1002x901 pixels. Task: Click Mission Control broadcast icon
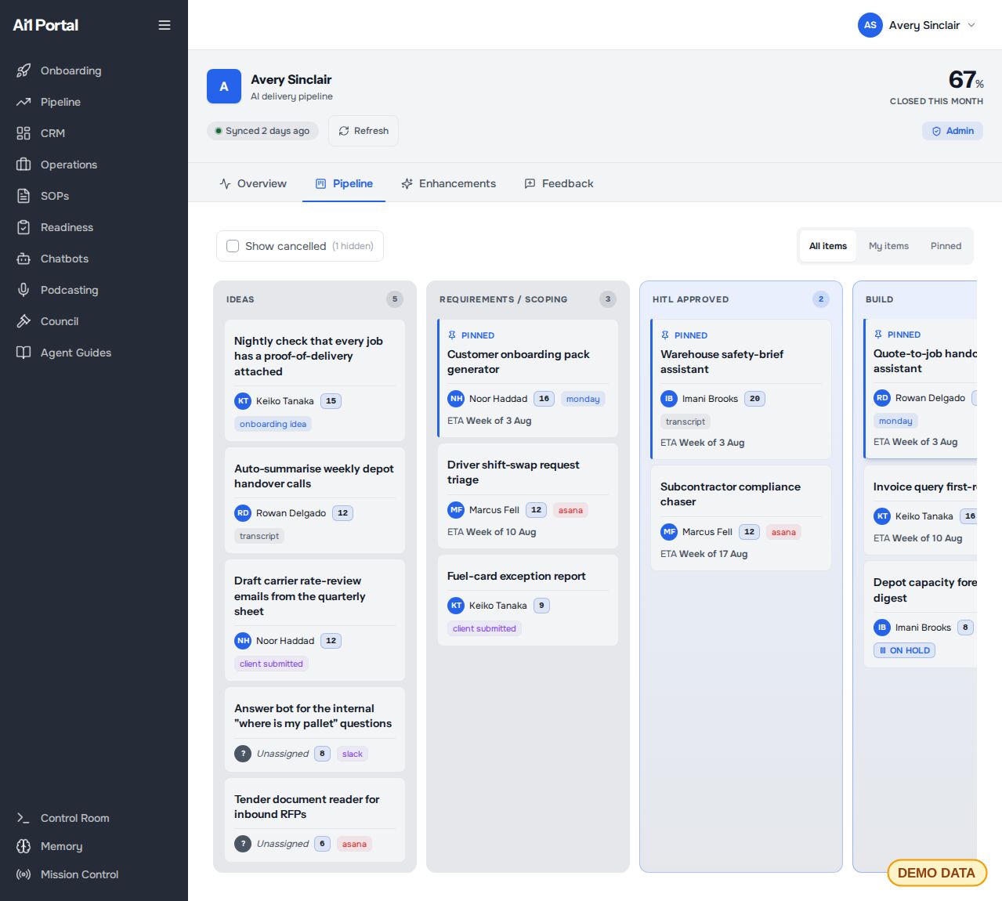click(24, 874)
